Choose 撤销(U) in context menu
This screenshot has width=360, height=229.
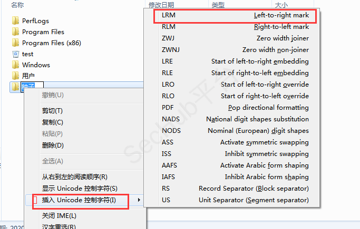pos(85,95)
